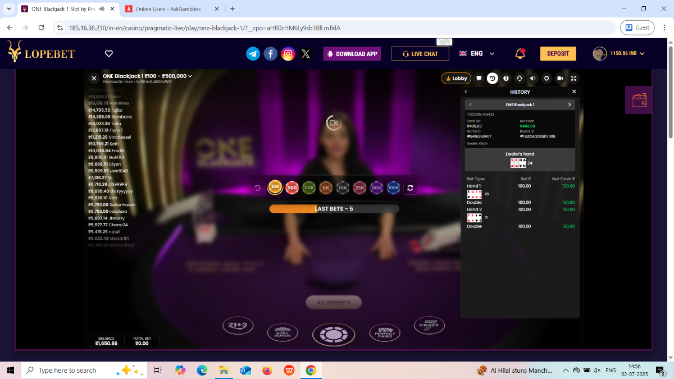This screenshot has width=674, height=379.
Task: Click the video status icon above dealer
Action: [x=333, y=122]
